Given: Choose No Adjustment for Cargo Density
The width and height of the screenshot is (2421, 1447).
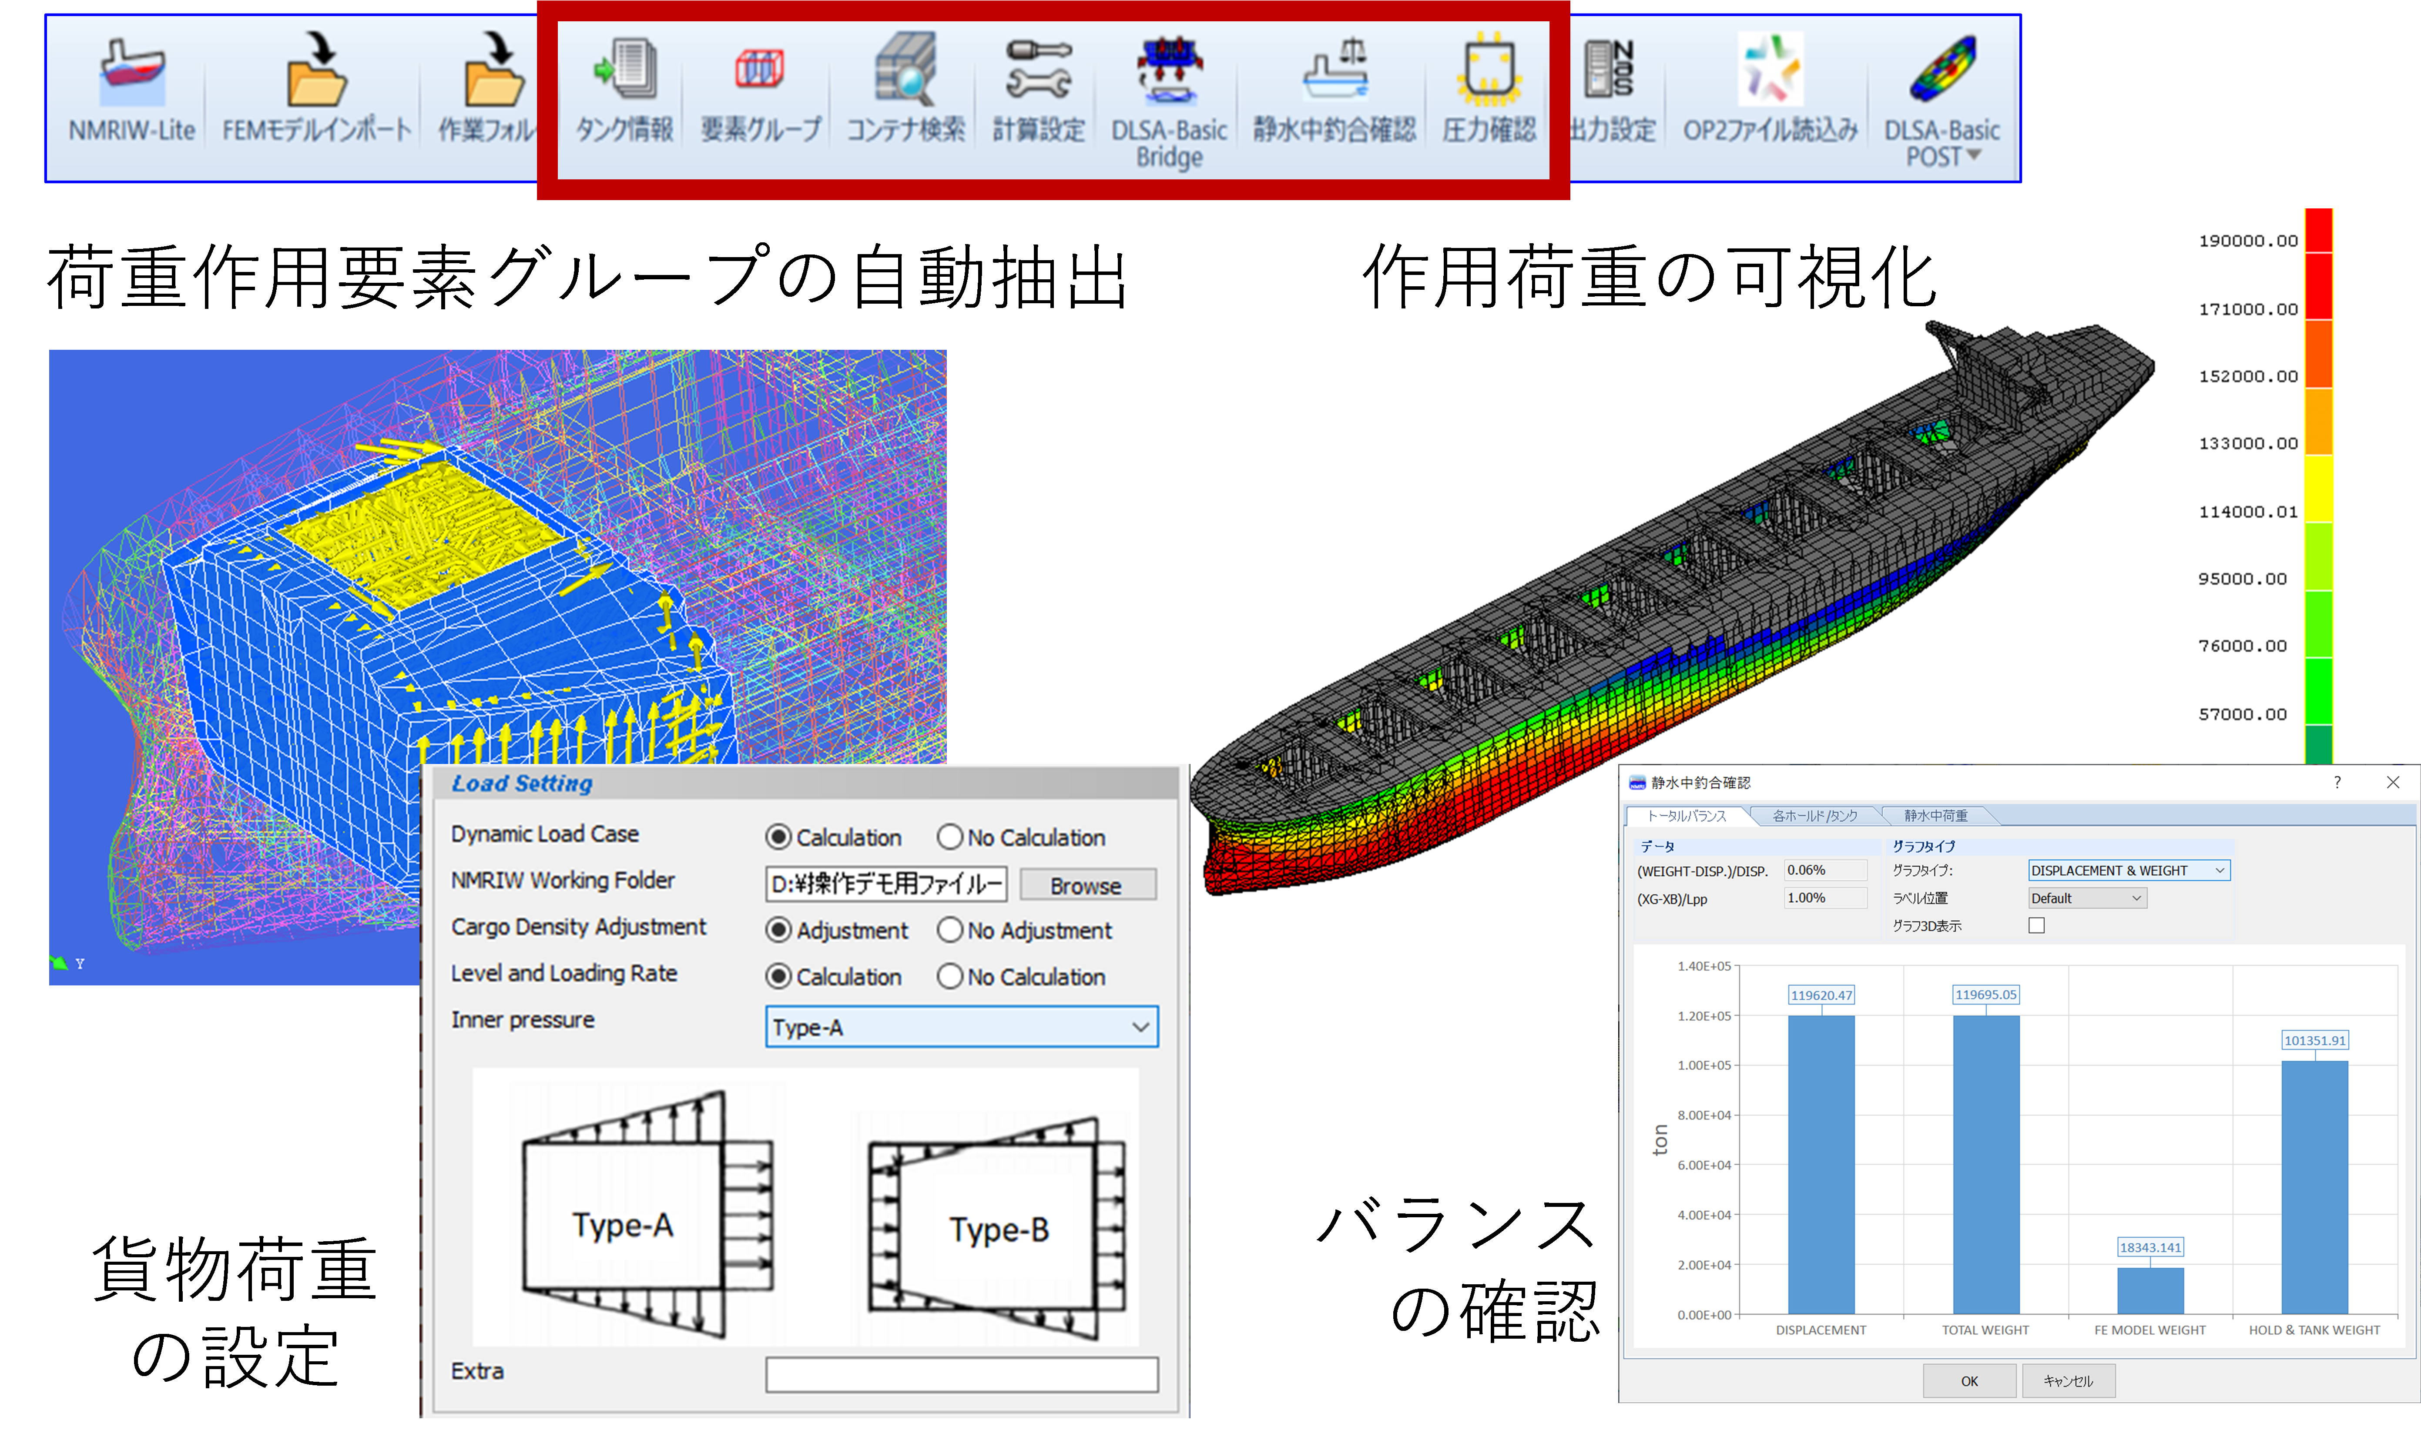Looking at the screenshot, I should pos(950,930).
